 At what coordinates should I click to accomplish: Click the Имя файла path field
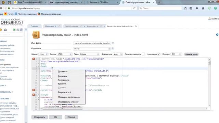pos(92,43)
